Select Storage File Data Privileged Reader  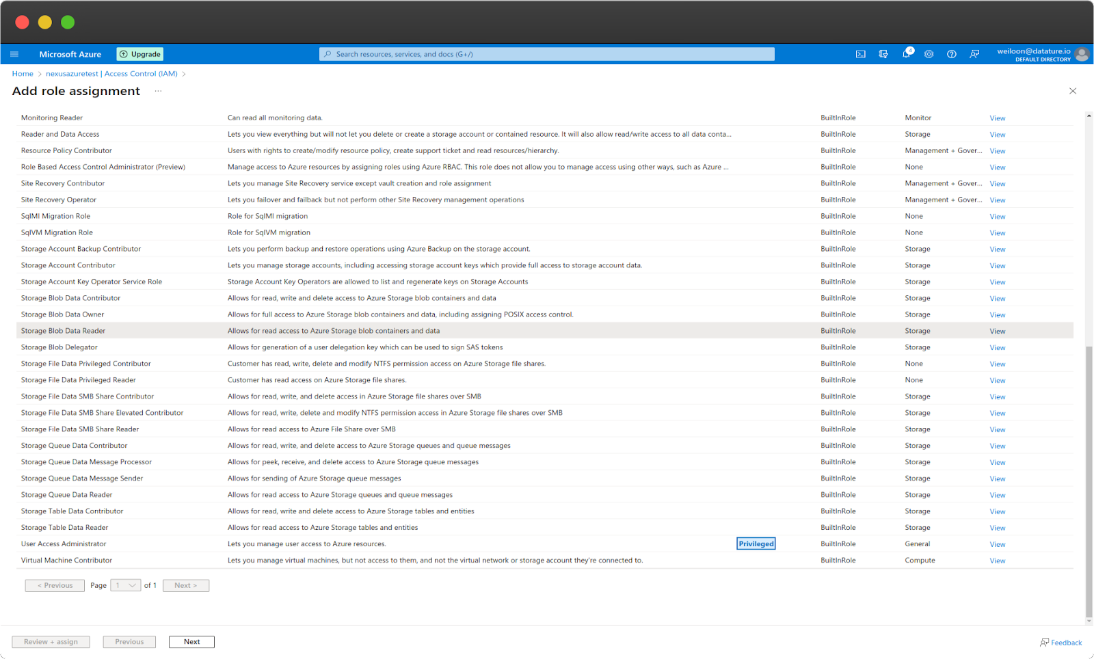tap(79, 380)
